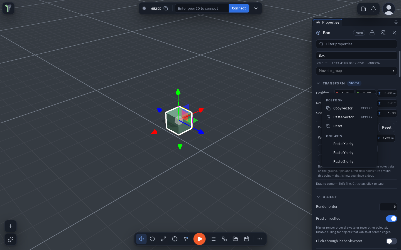Switch to the Properties tab
Image resolution: width=401 pixels, height=250 pixels.
tap(328, 22)
